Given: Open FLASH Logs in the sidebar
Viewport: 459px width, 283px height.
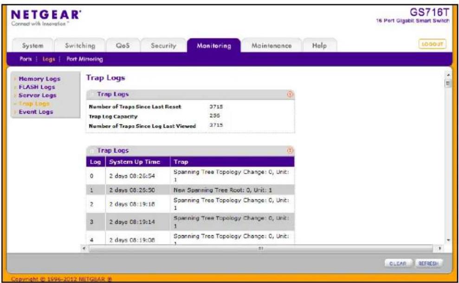Looking at the screenshot, I should click(x=37, y=87).
